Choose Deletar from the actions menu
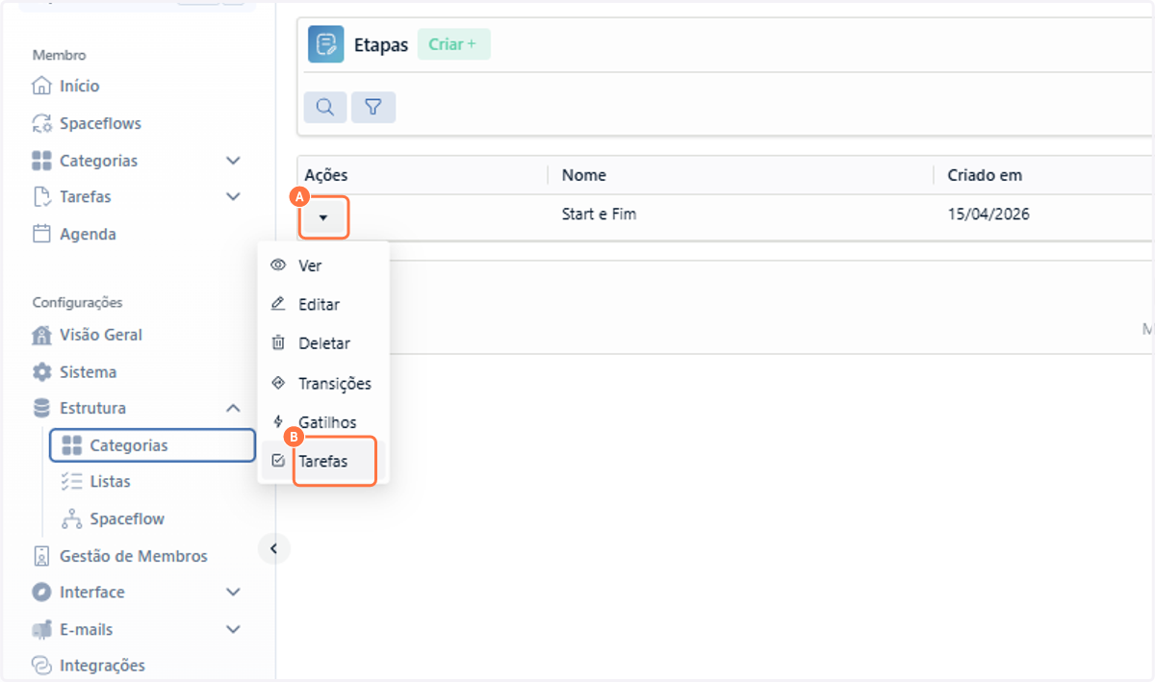The height and width of the screenshot is (682, 1155). tap(323, 343)
